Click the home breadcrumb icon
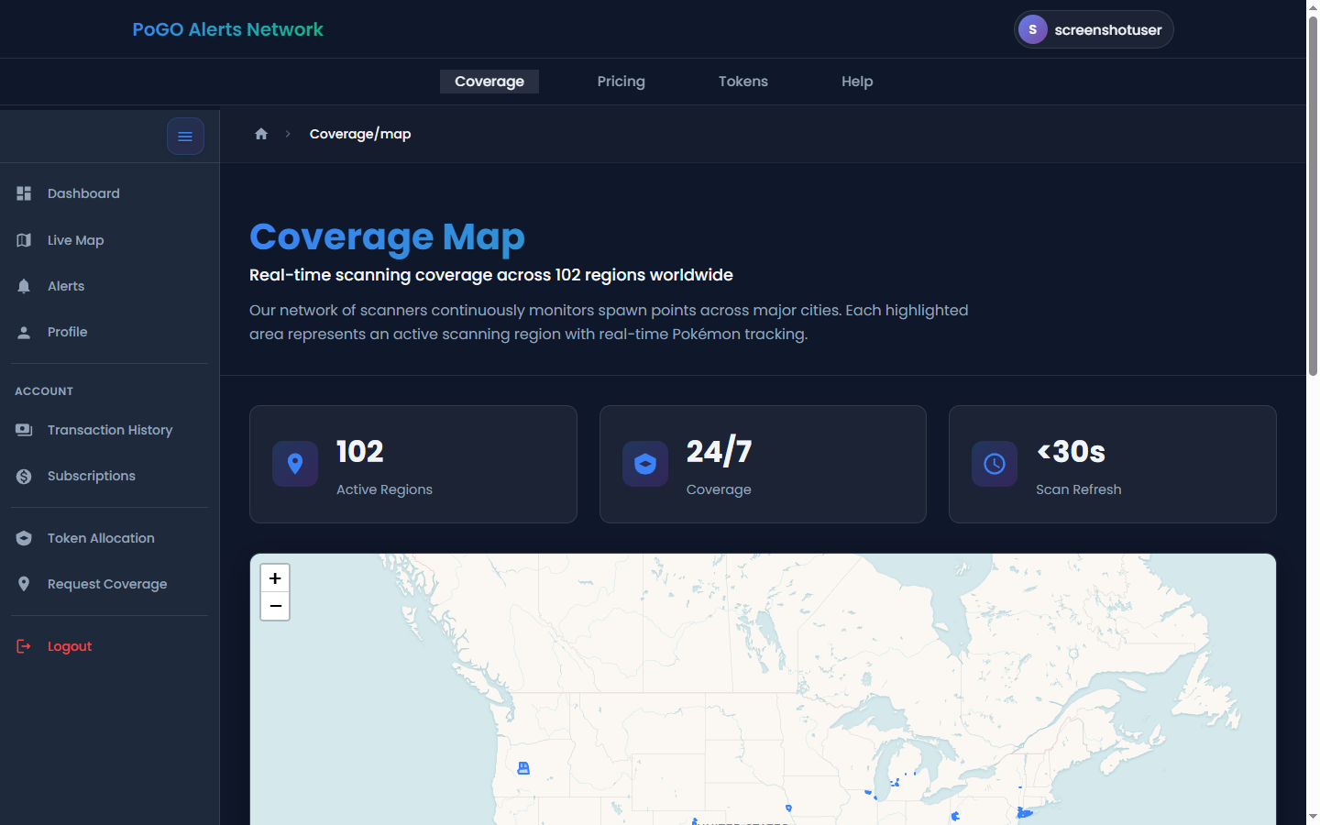The height and width of the screenshot is (825, 1320). tap(261, 134)
